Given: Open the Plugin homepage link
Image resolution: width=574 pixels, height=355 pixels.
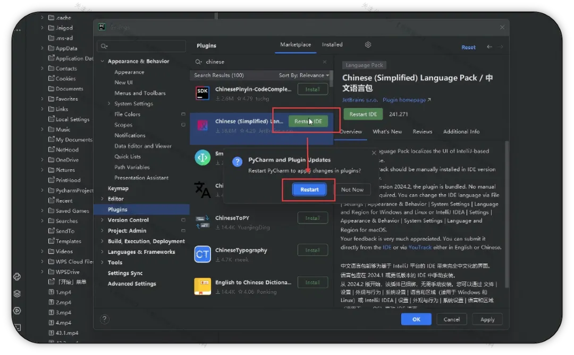Looking at the screenshot, I should click(407, 100).
